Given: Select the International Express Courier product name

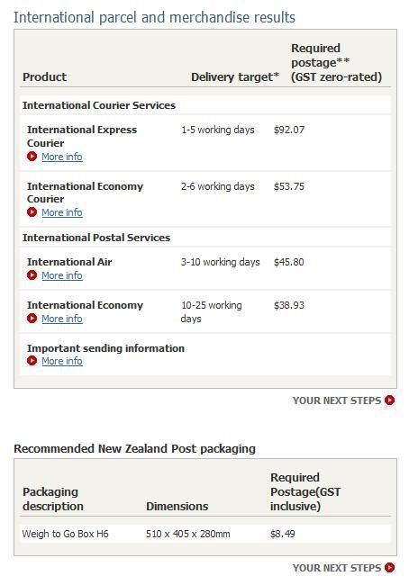Looking at the screenshot, I should pos(82,136).
